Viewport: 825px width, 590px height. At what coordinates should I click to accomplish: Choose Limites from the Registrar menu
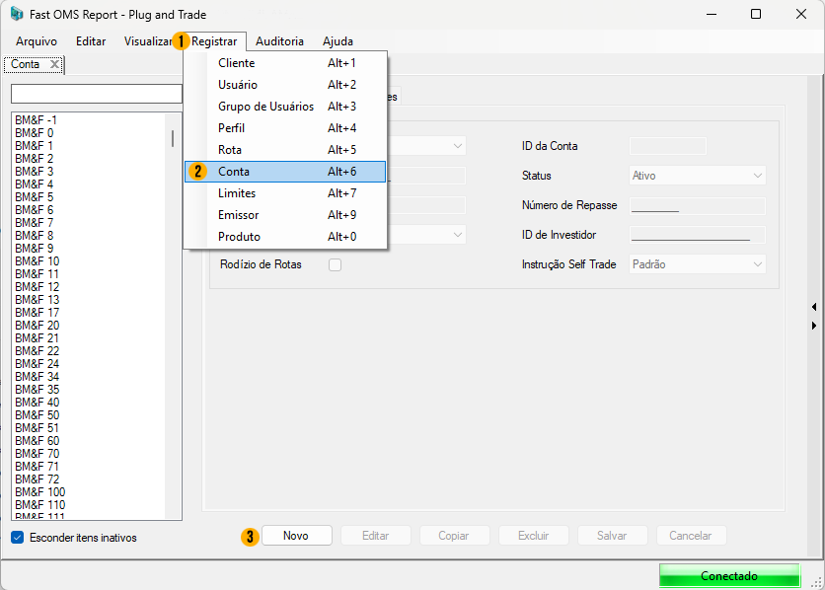[x=285, y=193]
